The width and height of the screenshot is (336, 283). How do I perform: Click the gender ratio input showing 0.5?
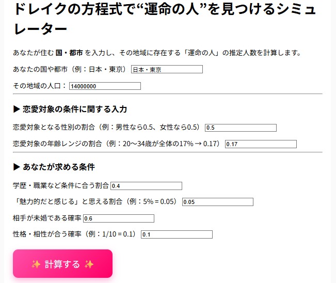(x=241, y=128)
